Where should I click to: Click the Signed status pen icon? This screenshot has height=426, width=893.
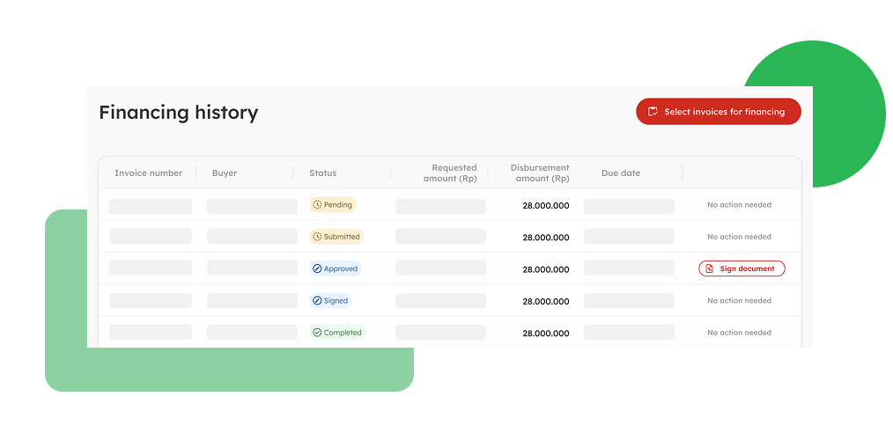[x=317, y=301]
